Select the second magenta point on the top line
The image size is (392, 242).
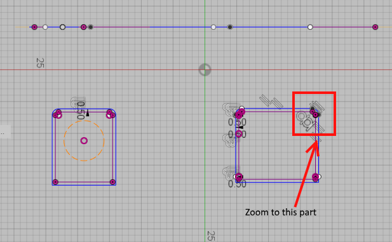[x=83, y=27]
